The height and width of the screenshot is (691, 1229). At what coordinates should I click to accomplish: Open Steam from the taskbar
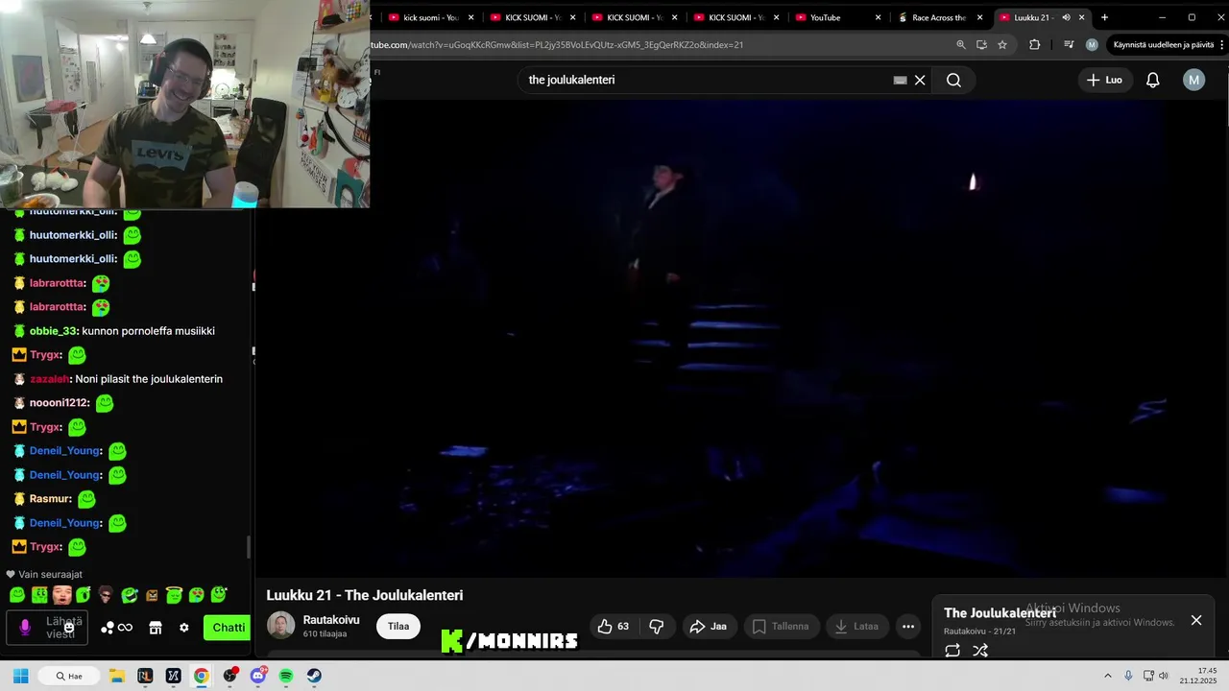314,676
